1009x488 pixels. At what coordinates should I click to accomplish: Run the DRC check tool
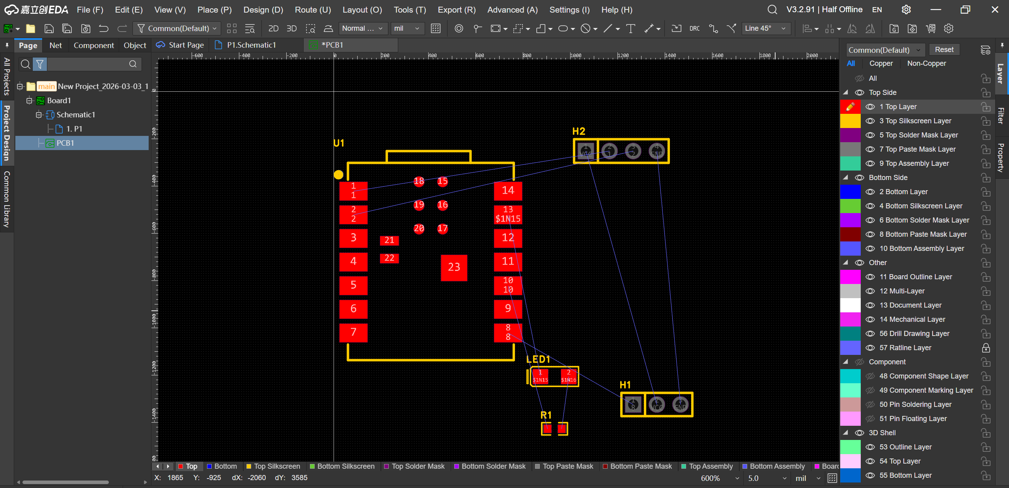694,28
